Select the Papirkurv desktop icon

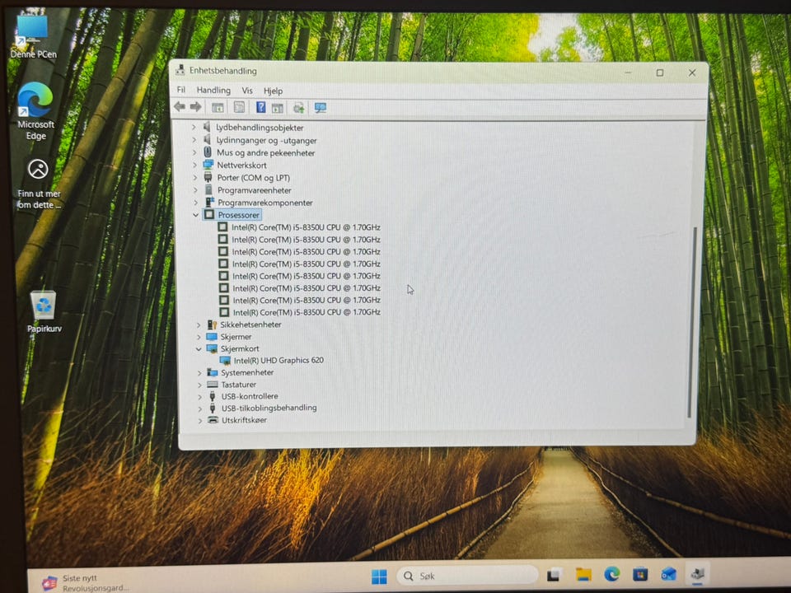coord(44,312)
